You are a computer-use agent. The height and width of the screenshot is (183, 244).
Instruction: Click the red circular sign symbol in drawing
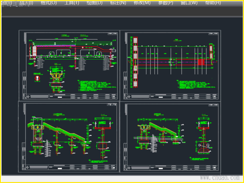[x=37, y=78]
